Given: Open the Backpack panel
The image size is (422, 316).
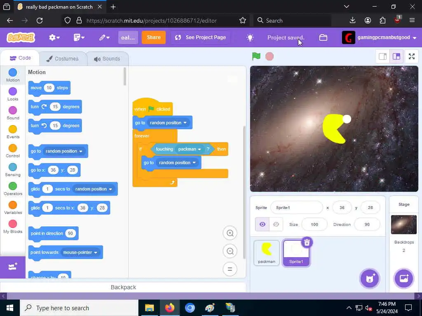Looking at the screenshot, I should 123,287.
